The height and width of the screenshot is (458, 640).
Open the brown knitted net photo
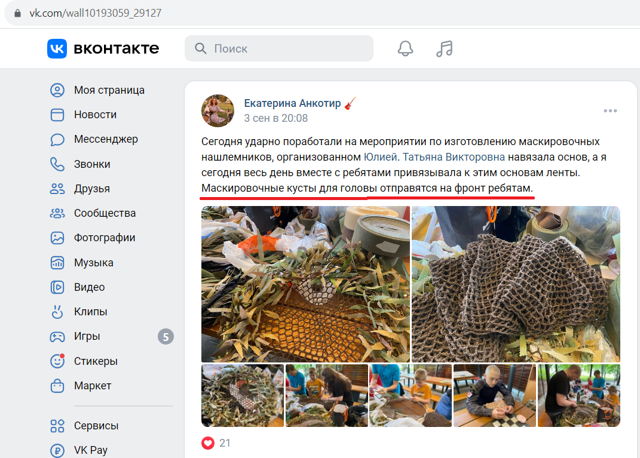coord(516,284)
